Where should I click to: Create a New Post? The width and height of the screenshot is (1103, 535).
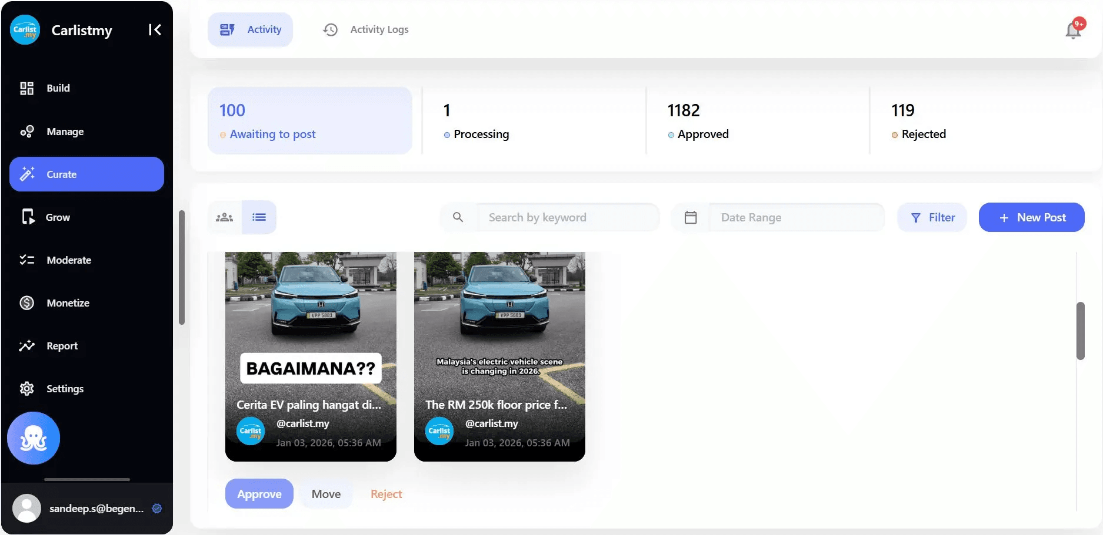pyautogui.click(x=1031, y=217)
